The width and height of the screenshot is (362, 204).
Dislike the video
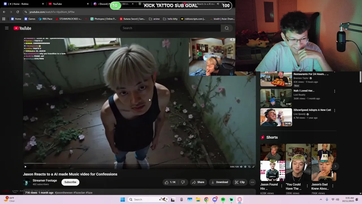pyautogui.click(x=183, y=182)
